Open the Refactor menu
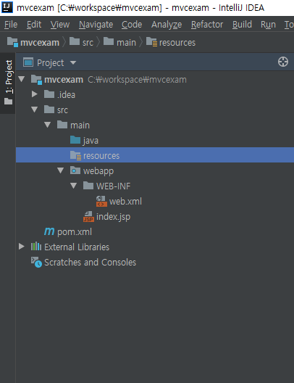The height and width of the screenshot is (383, 294). click(207, 25)
